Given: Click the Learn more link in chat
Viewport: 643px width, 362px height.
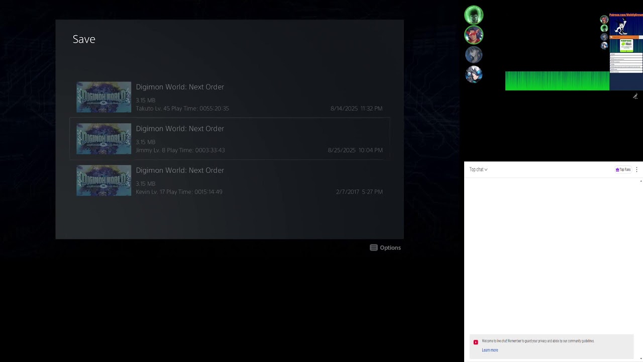Looking at the screenshot, I should pos(490,350).
